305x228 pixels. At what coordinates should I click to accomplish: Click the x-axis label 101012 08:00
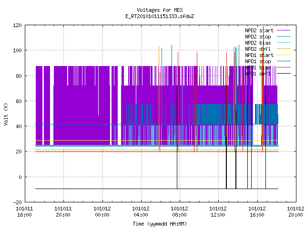(179, 212)
